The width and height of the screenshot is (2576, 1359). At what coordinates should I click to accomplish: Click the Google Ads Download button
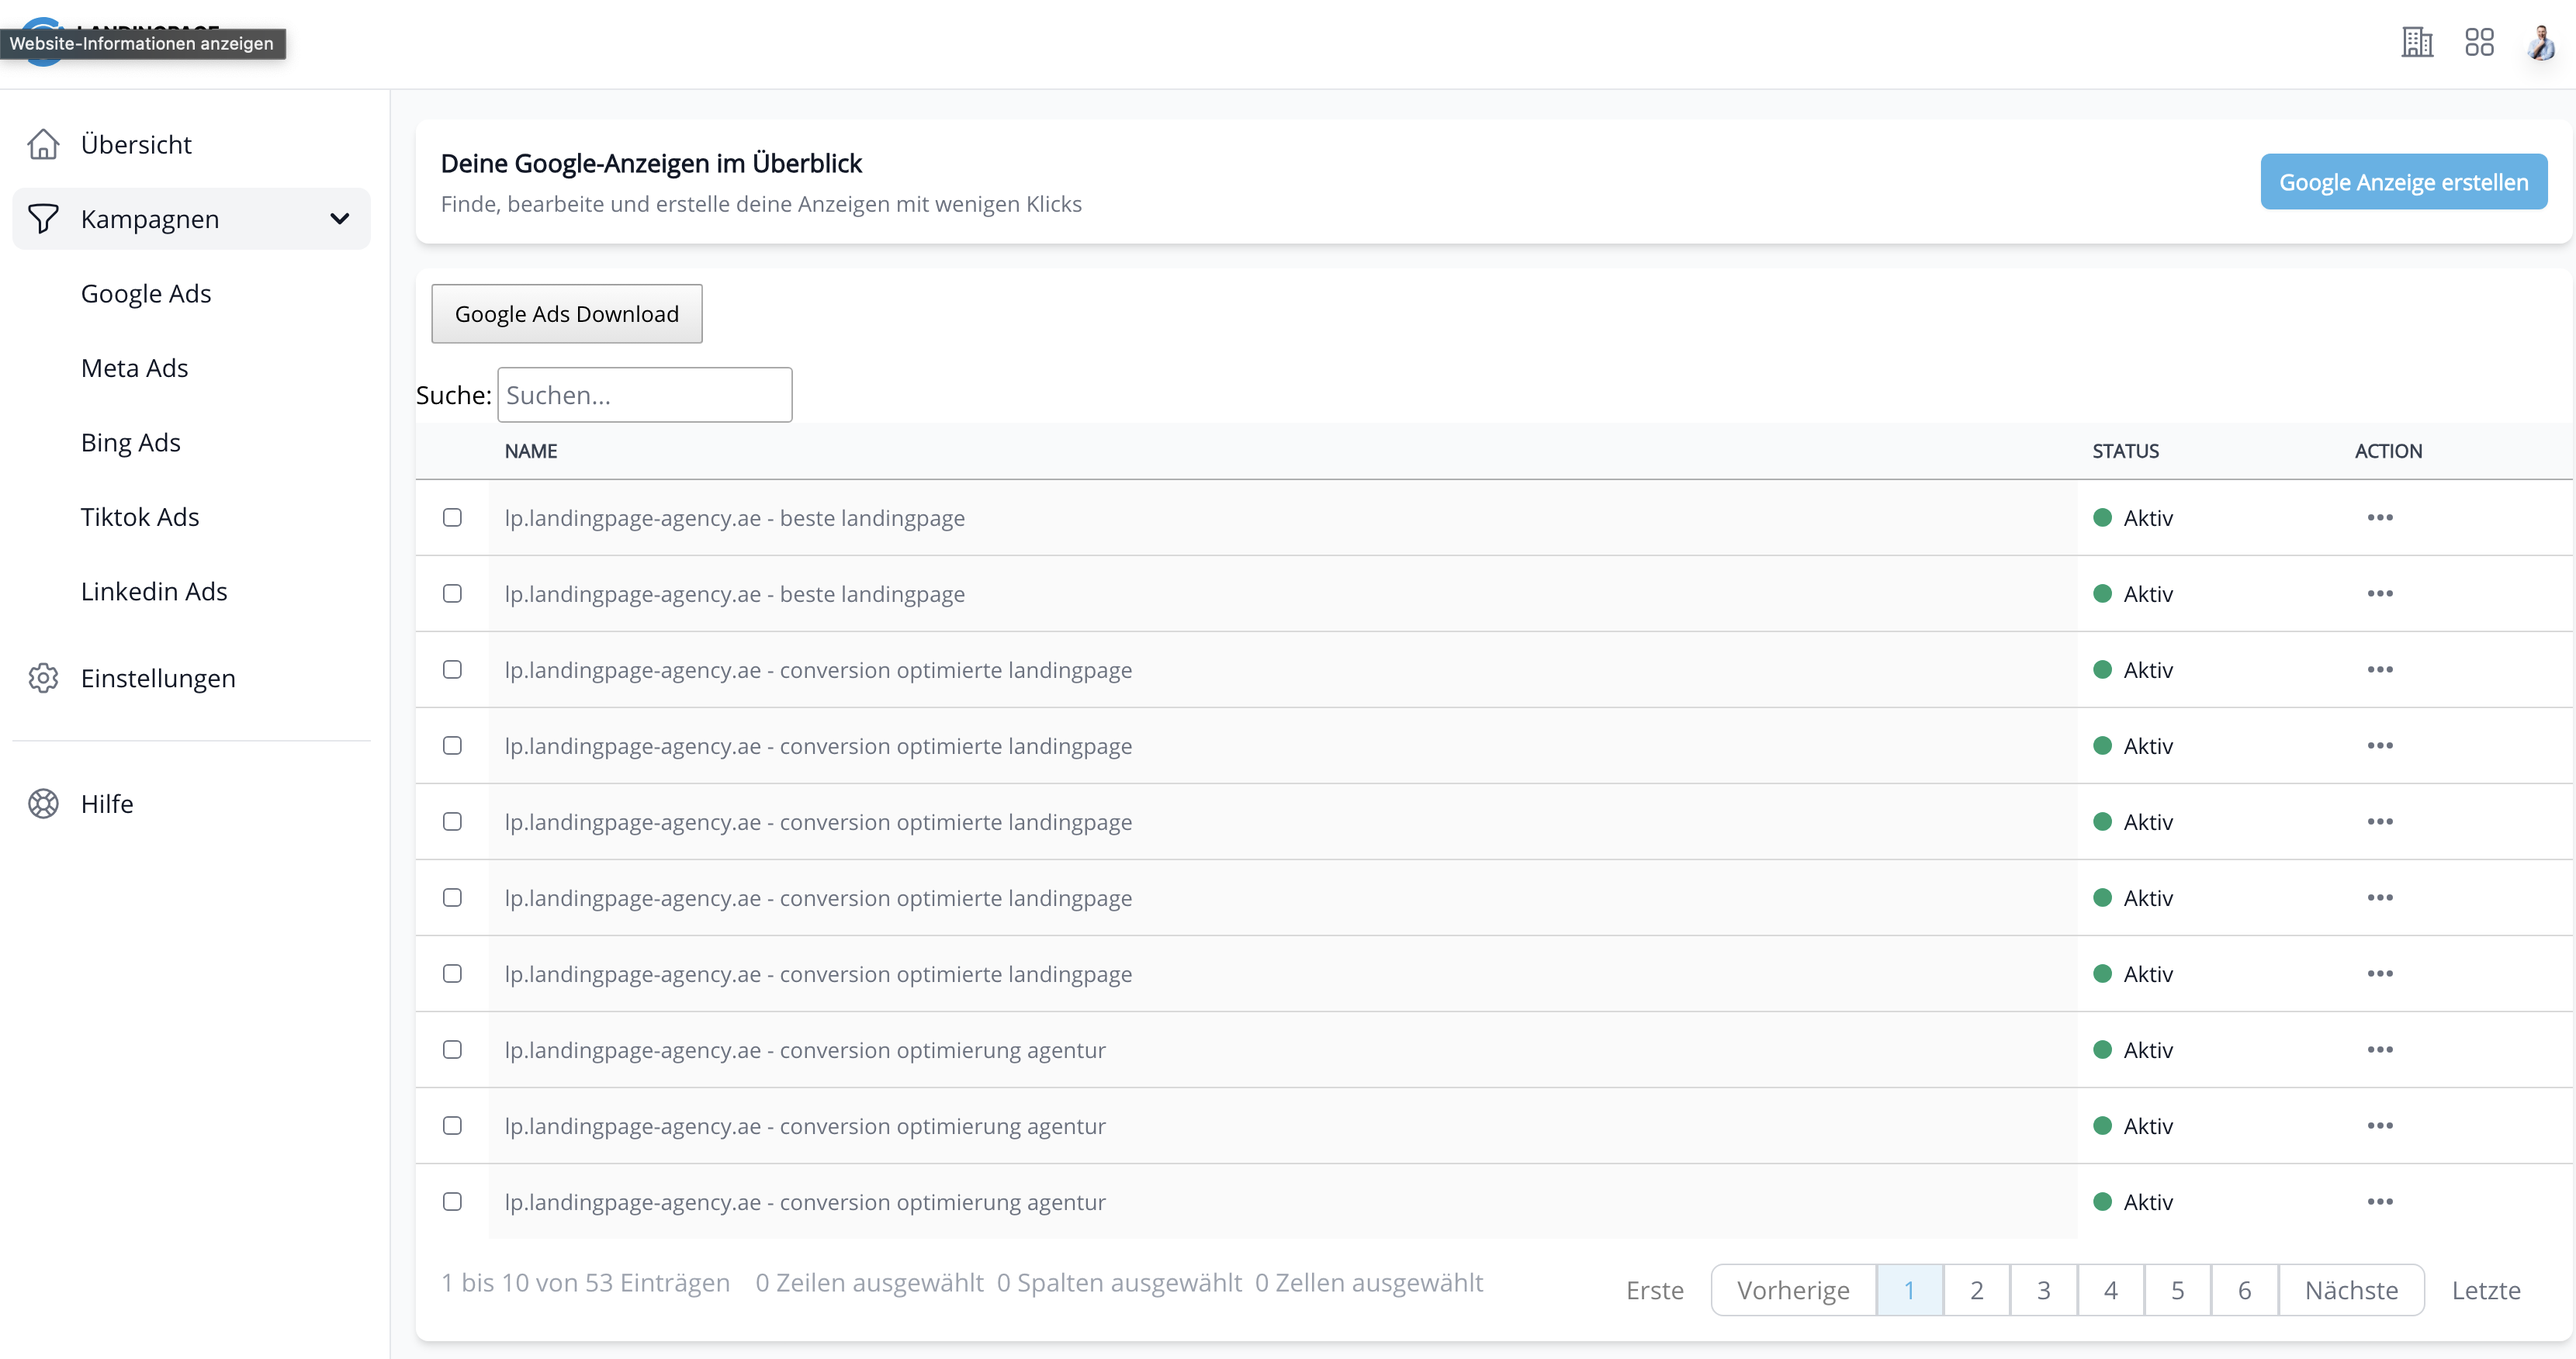(567, 313)
